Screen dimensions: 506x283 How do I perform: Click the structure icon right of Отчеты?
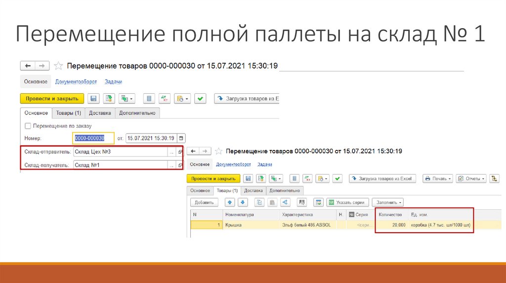(x=496, y=178)
